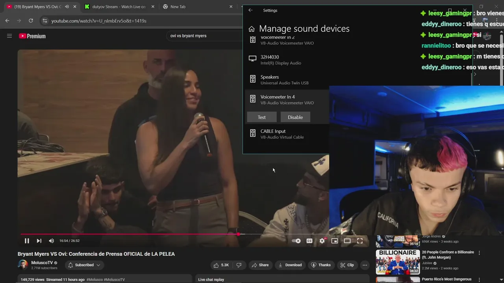Open the #MoluscoTV hashtag link
Screen dimensions: 504x283
114,279
